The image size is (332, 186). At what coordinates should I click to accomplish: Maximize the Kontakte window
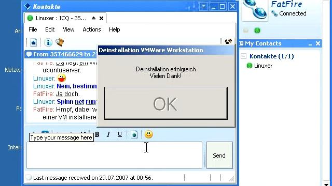[223, 7]
